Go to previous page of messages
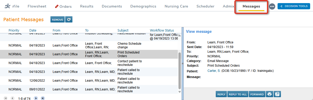Image resolution: width=313 pixels, height=100 pixels. [12, 98]
